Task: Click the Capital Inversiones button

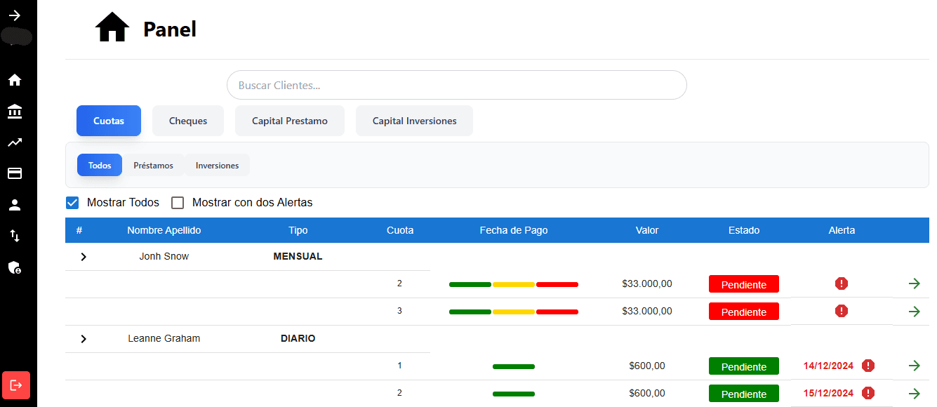Action: click(414, 120)
